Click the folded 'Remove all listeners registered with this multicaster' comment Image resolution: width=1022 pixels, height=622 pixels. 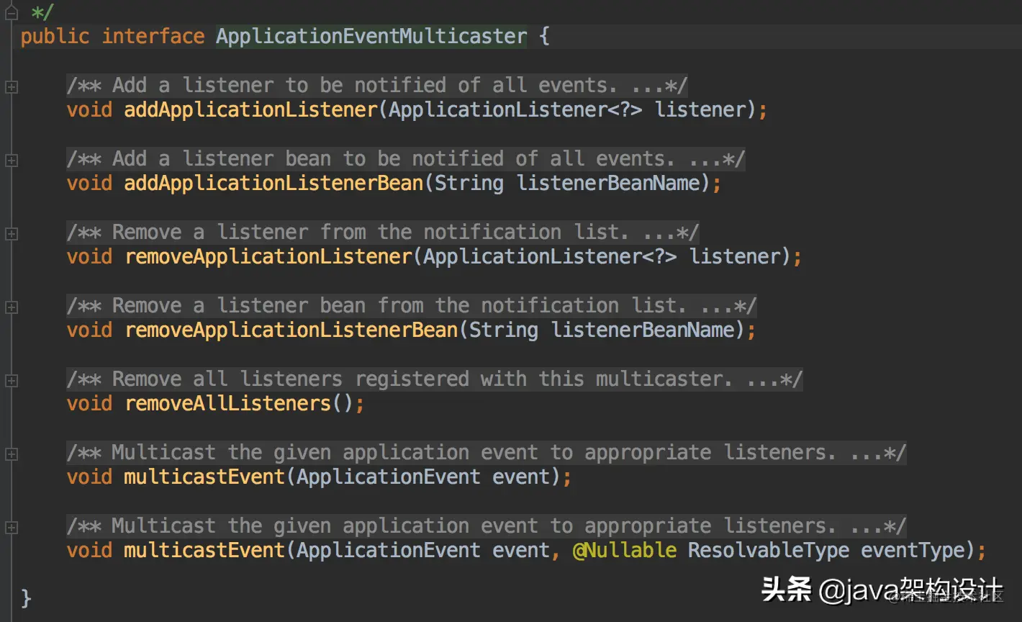point(435,379)
